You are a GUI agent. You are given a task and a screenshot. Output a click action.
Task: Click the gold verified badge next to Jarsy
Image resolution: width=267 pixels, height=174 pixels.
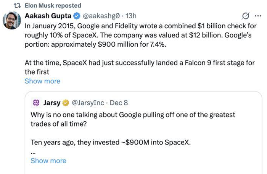[x=66, y=102]
